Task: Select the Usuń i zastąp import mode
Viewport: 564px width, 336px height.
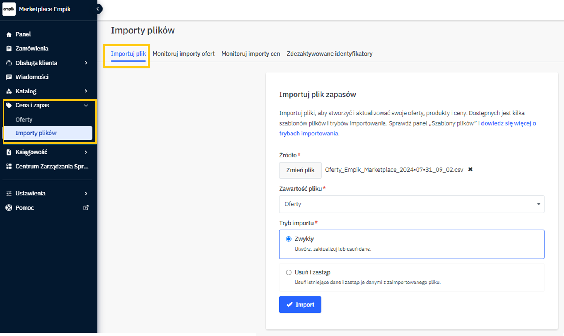Action: click(x=289, y=272)
